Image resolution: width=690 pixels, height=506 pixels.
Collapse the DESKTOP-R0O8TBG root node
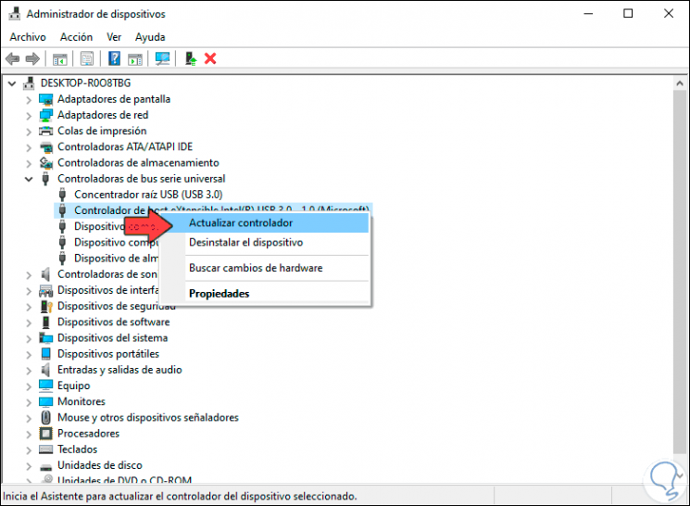click(12, 83)
